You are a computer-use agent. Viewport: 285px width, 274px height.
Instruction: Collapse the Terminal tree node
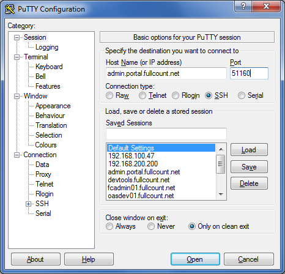coord(17,57)
